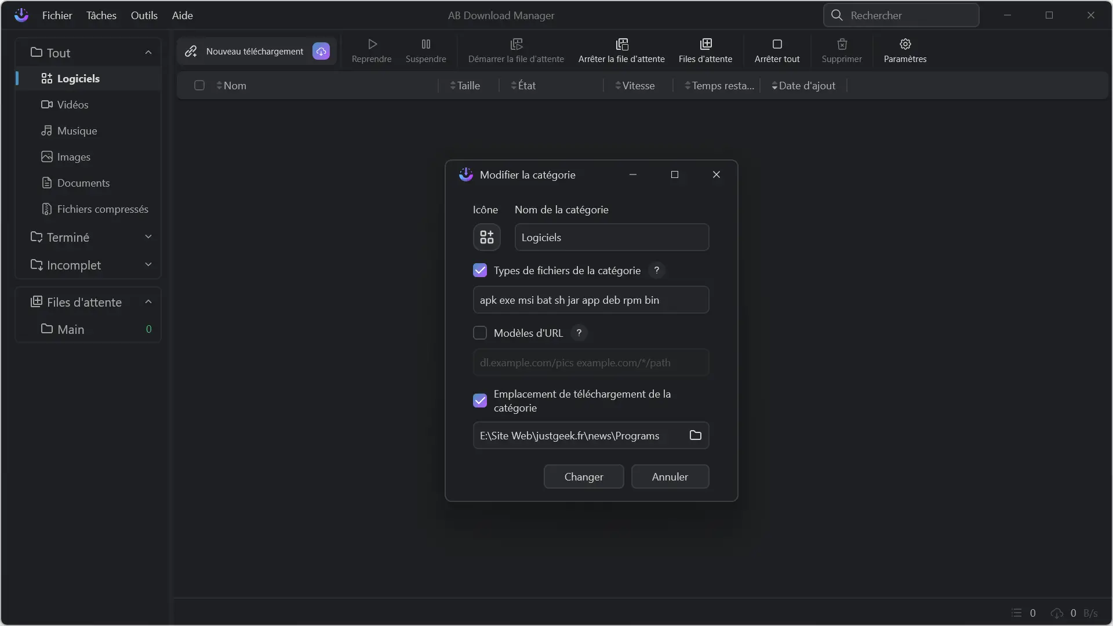Click Arrêter la file d'attente icon
The height and width of the screenshot is (626, 1113).
click(x=621, y=44)
